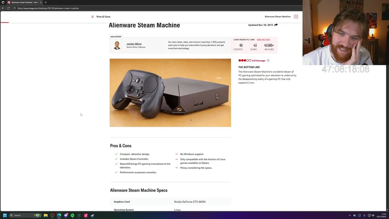Image resolution: width=389 pixels, height=219 pixels.
Task: Switch to Microsoft Edge in the taskbar
Action: click(x=59, y=215)
